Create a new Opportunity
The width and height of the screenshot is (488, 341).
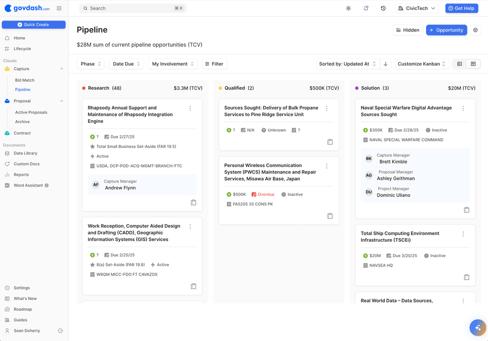click(447, 30)
